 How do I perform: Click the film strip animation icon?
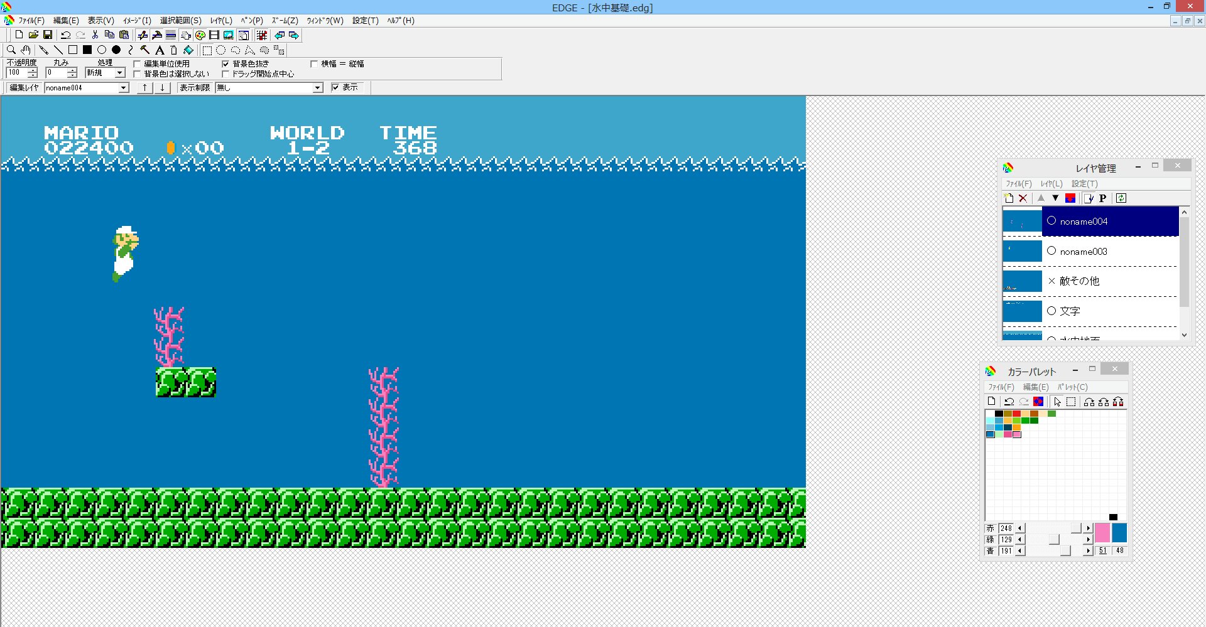[214, 35]
